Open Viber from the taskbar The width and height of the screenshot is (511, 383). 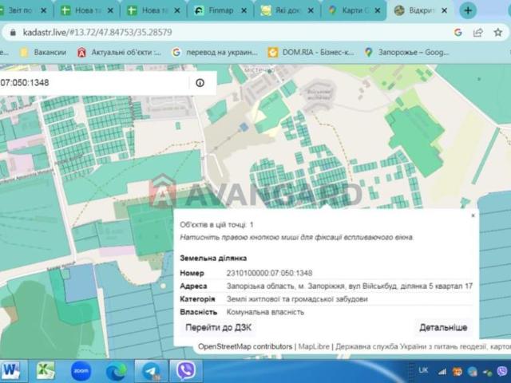pos(186,371)
